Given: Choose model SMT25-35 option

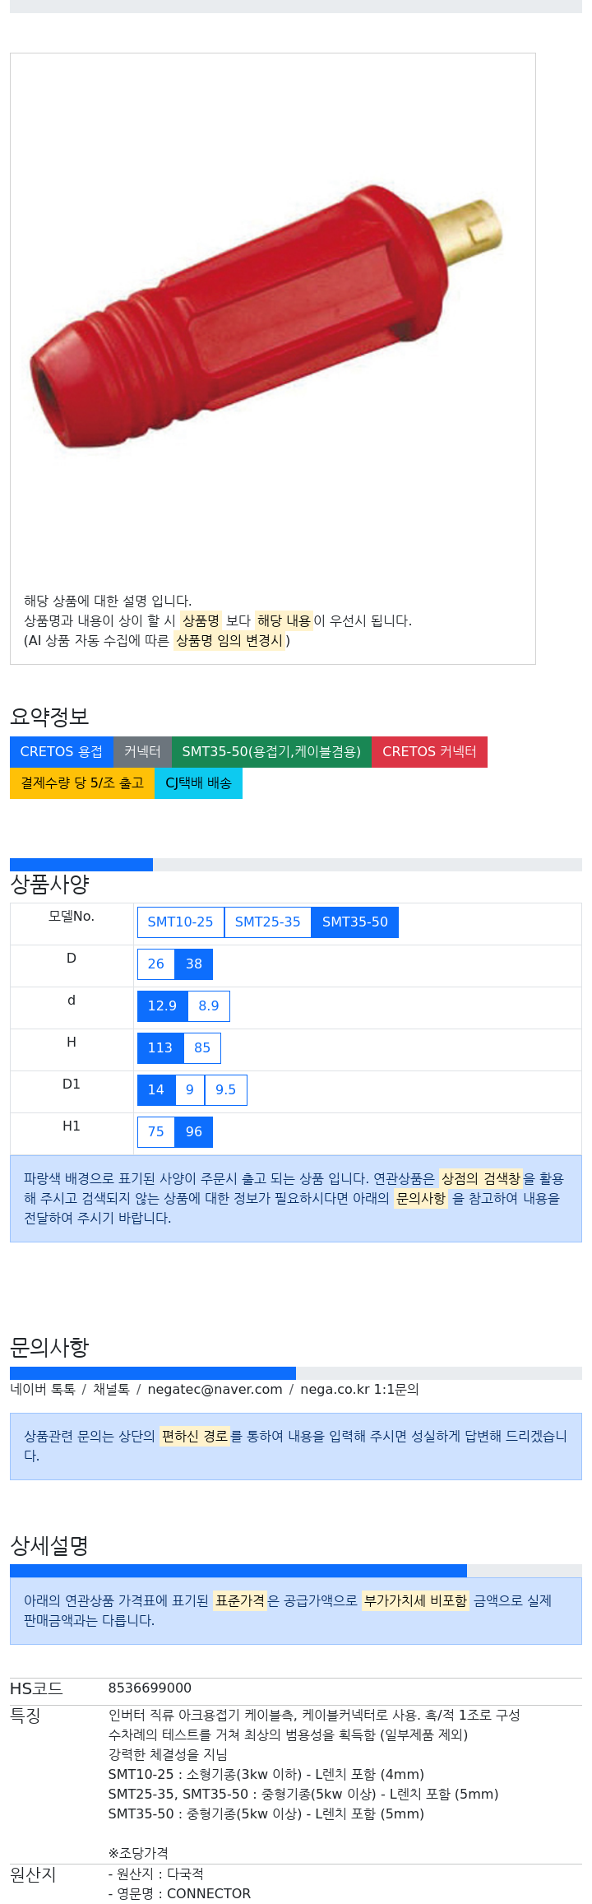Looking at the screenshot, I should click(x=268, y=922).
